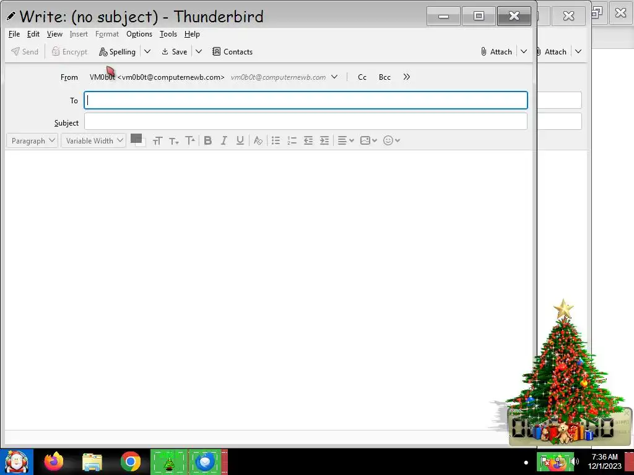Viewport: 634px width, 475px height.
Task: Open the Attach dropdown arrow in front window
Action: point(524,52)
